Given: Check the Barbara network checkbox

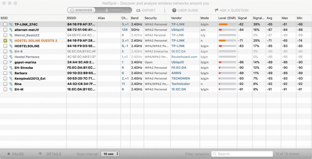Looking at the screenshot, I should pyautogui.click(x=5, y=73).
